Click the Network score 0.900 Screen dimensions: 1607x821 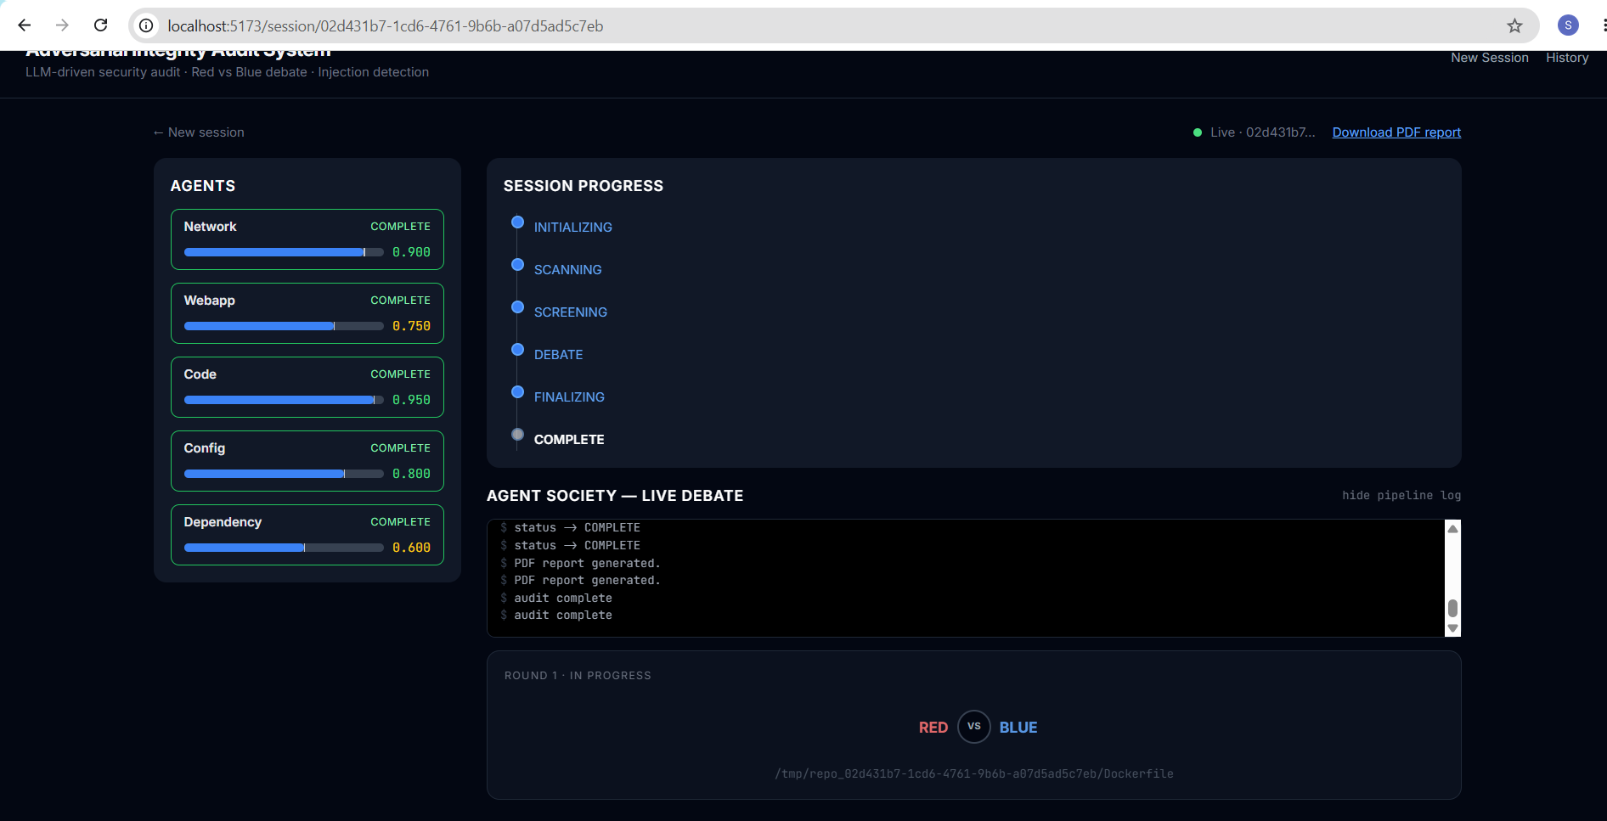pos(411,252)
